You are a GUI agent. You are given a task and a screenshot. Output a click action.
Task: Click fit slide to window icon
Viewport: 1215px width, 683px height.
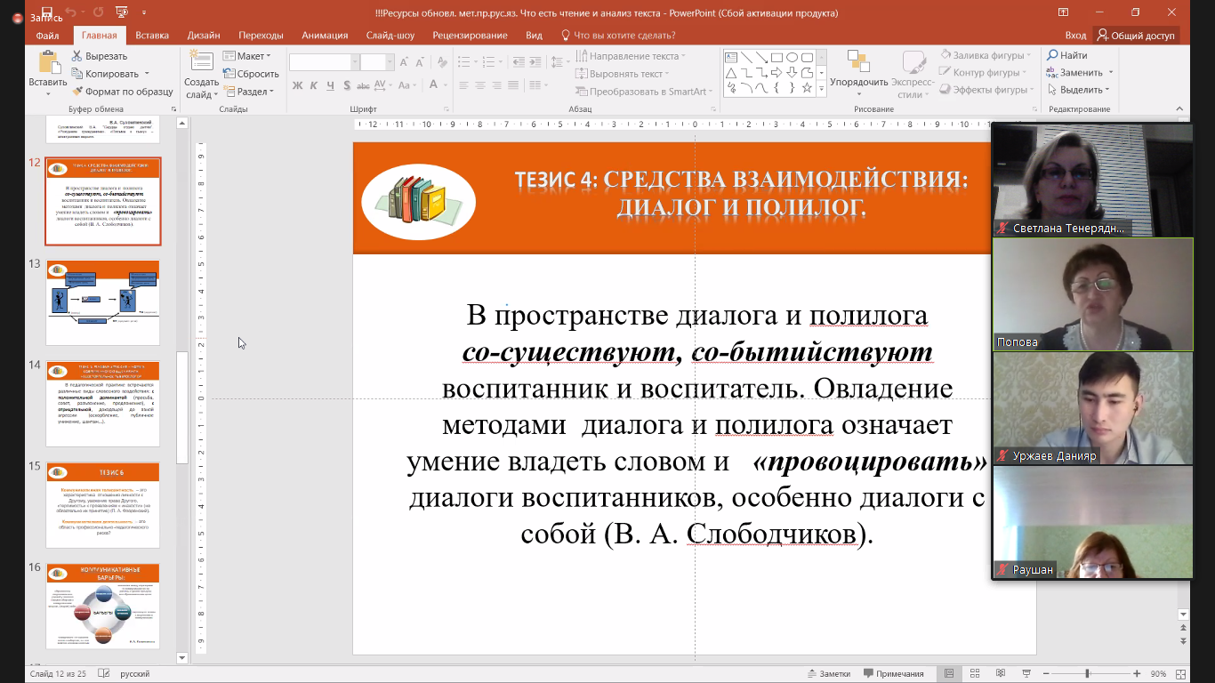click(x=1179, y=674)
